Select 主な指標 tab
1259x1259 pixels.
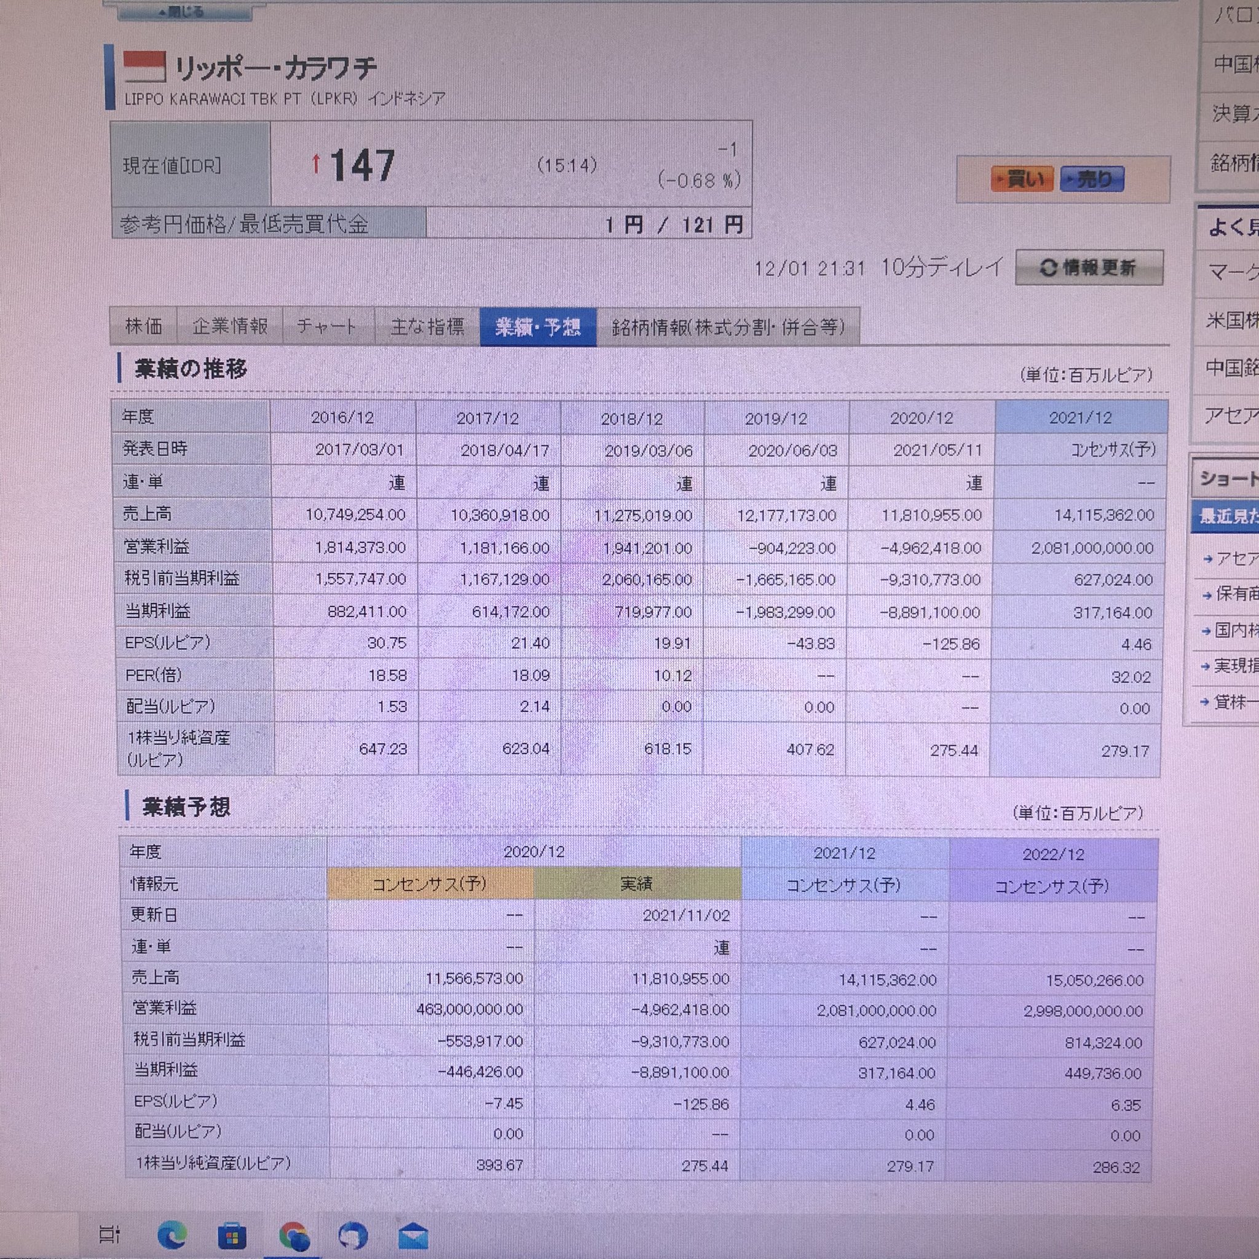pyautogui.click(x=427, y=326)
